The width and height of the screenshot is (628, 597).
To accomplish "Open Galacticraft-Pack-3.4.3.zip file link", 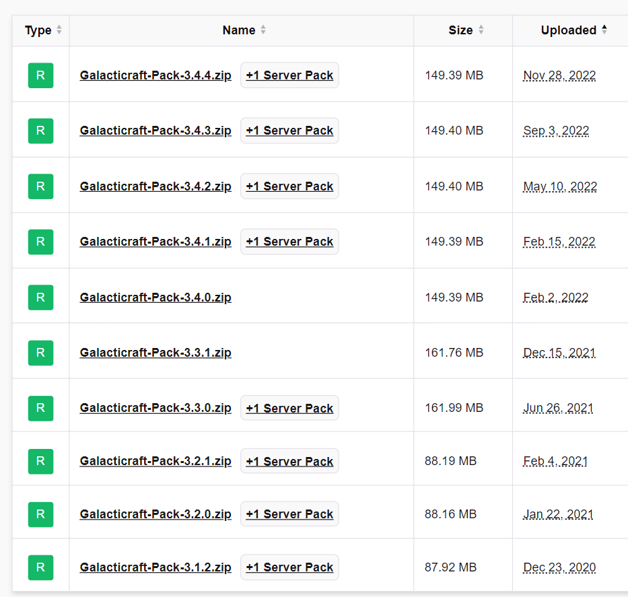I will tap(155, 131).
